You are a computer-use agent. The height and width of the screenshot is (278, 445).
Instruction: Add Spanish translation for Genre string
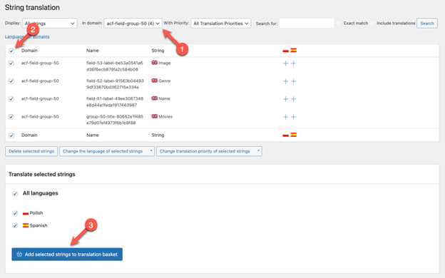(293, 81)
